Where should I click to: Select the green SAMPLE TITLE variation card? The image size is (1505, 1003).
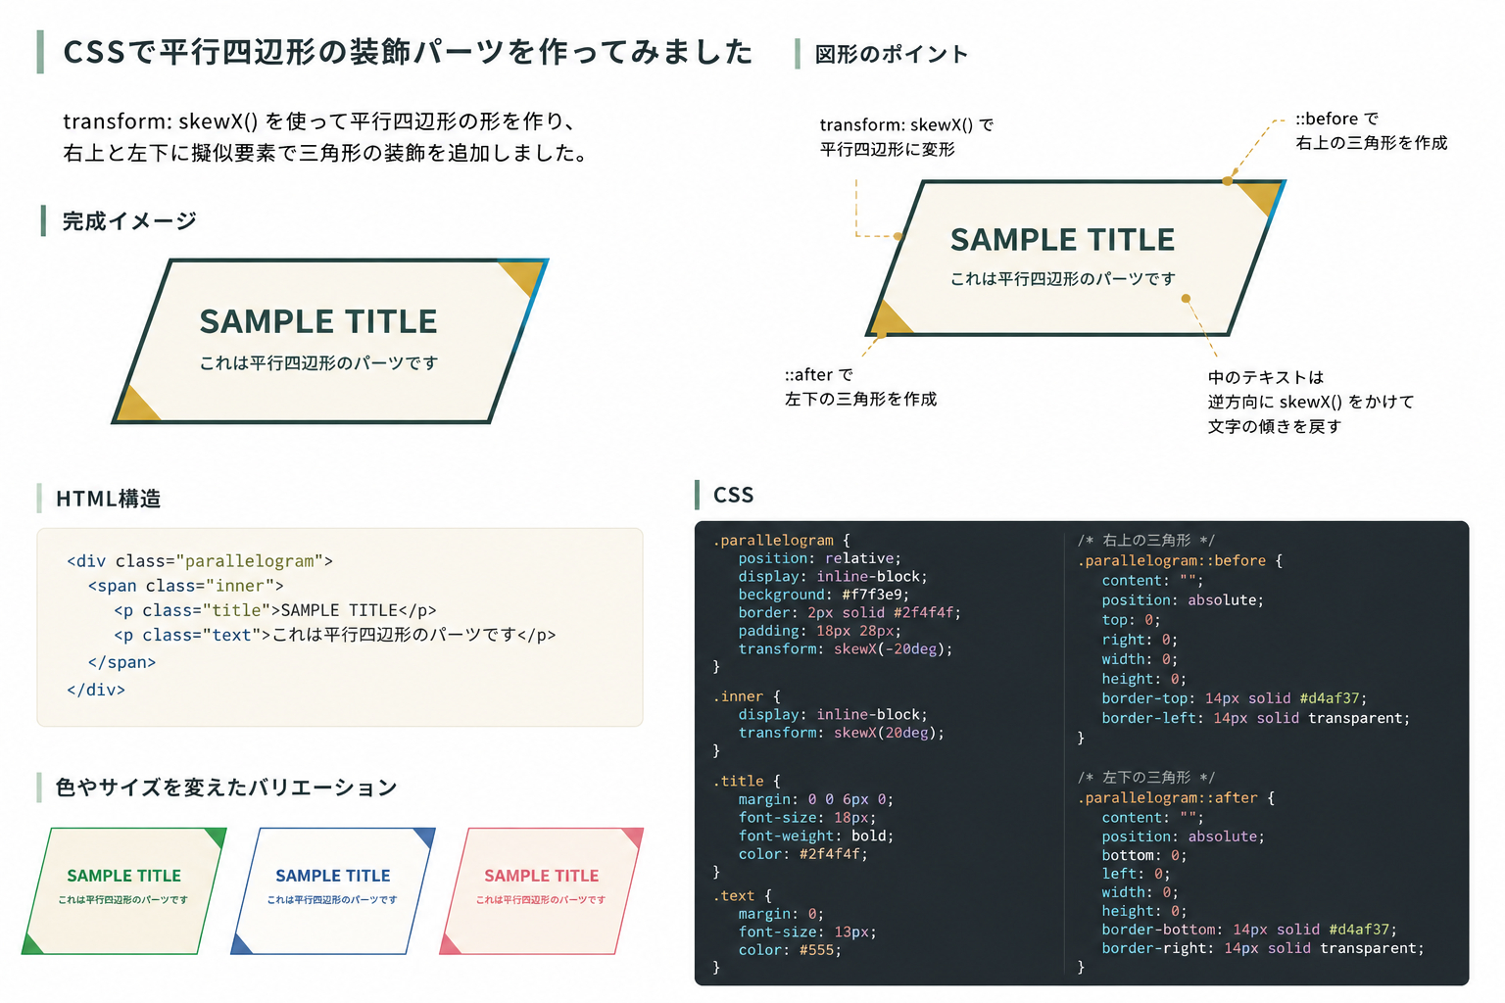(x=124, y=890)
